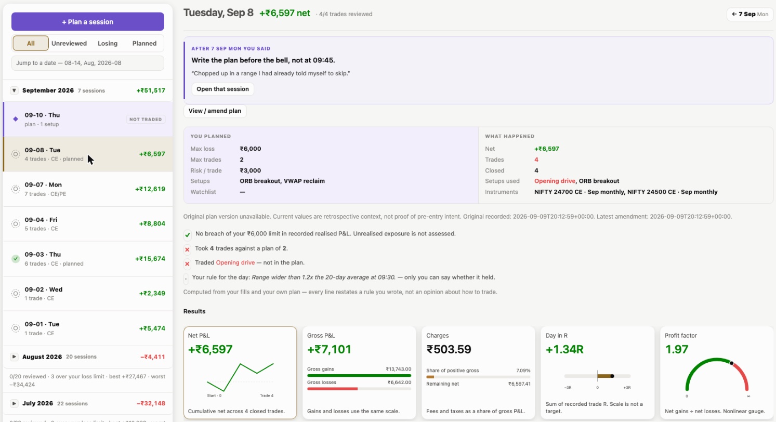Click the 'ORB breakout, VWAP reclaim' setups value
The image size is (776, 422).
coord(282,181)
